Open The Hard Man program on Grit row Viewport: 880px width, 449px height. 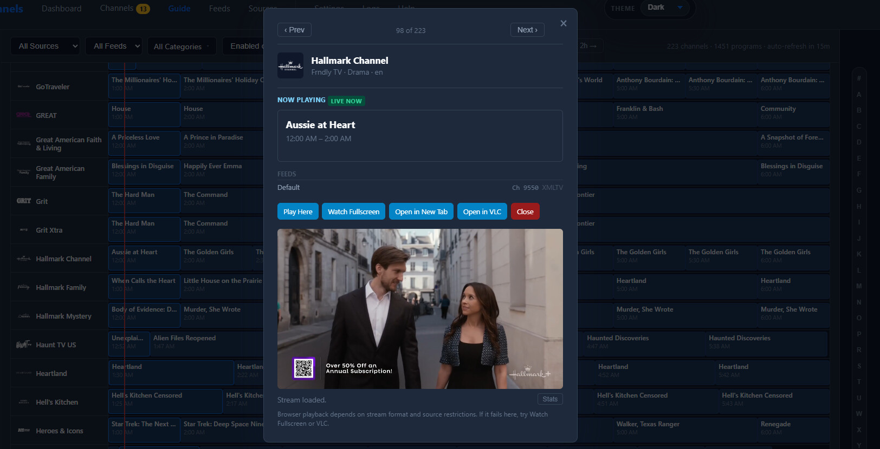[x=144, y=201]
